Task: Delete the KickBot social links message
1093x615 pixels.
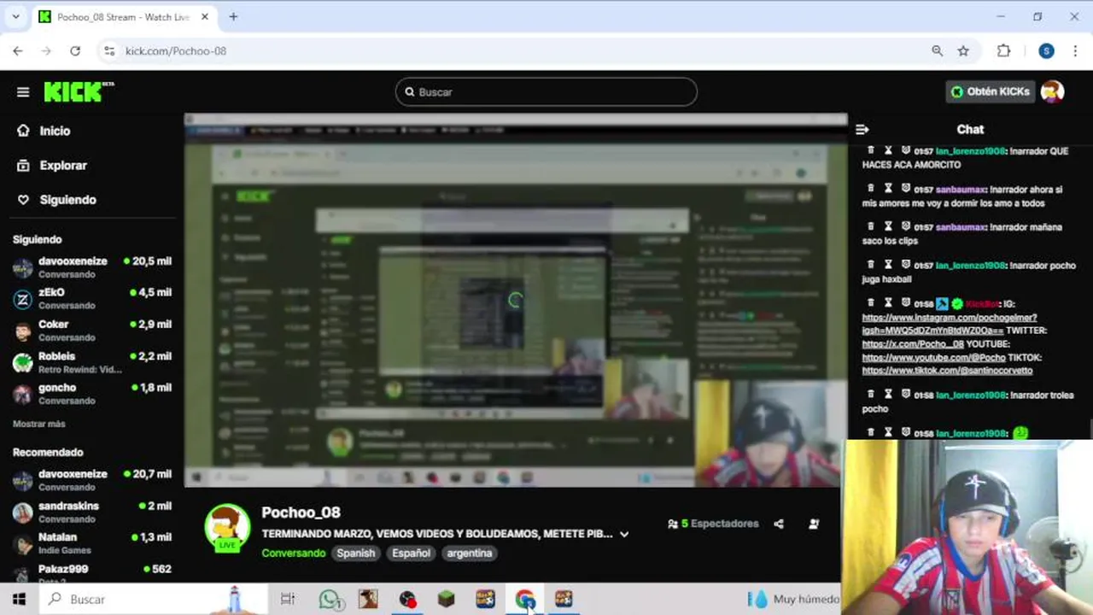Action: pyautogui.click(x=871, y=303)
